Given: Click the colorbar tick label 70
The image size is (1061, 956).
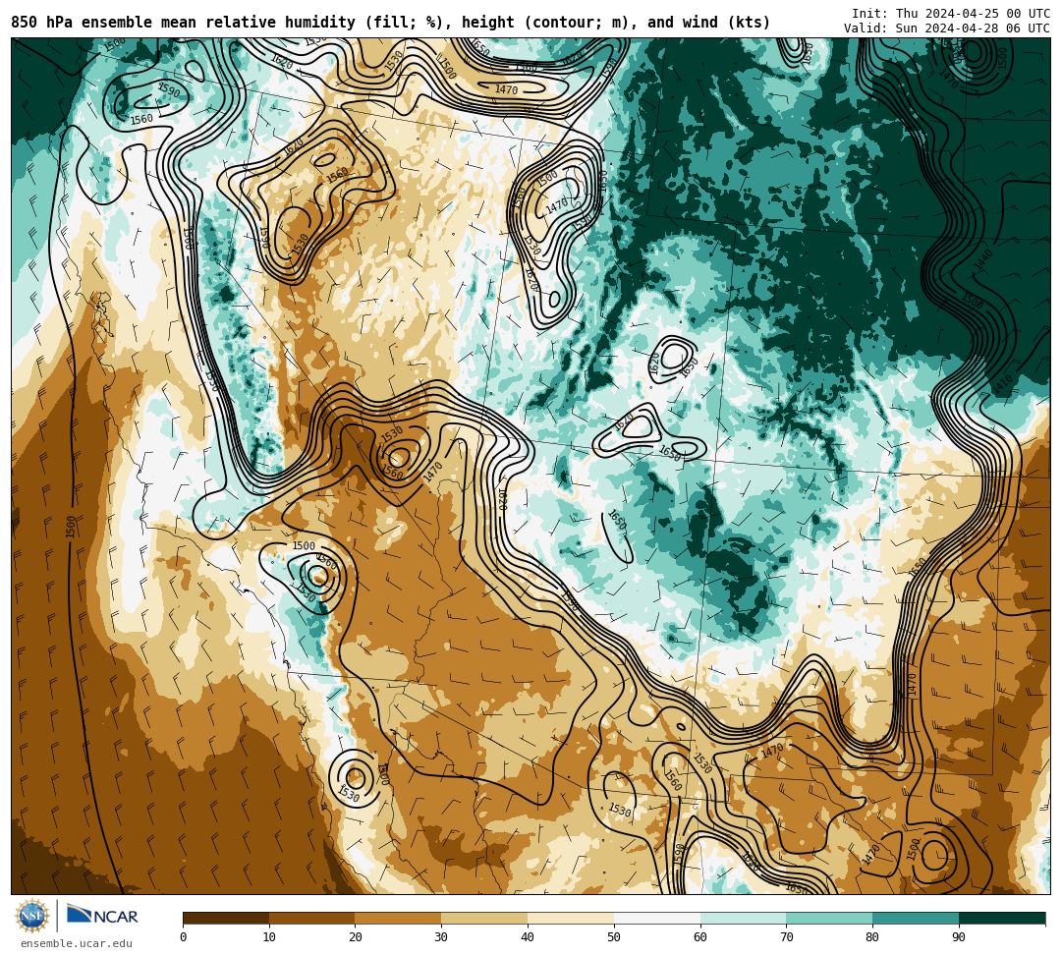Looking at the screenshot, I should [786, 937].
